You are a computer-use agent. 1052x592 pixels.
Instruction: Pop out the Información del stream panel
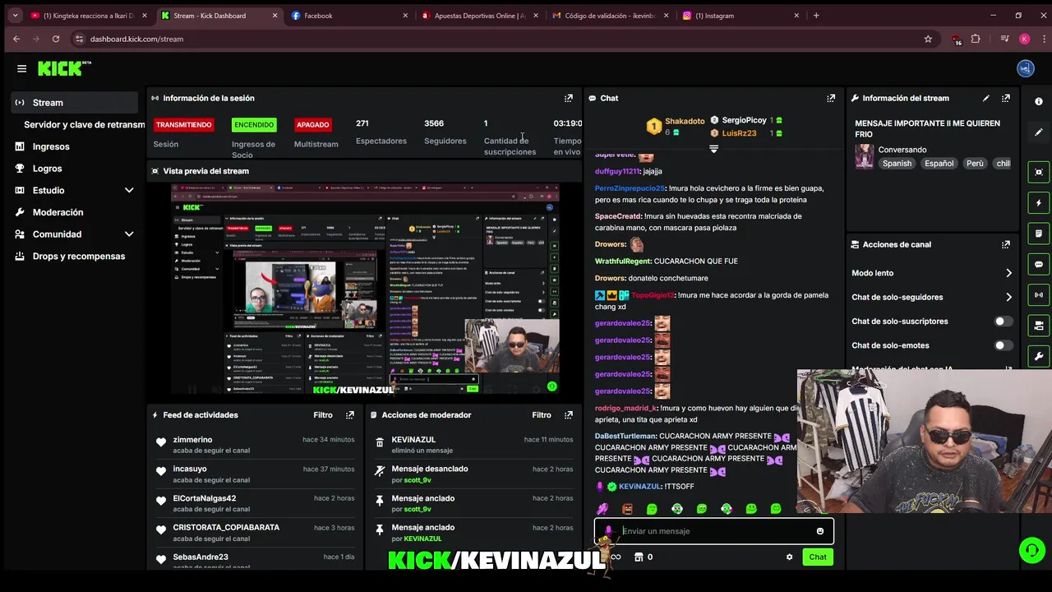[x=1006, y=98]
